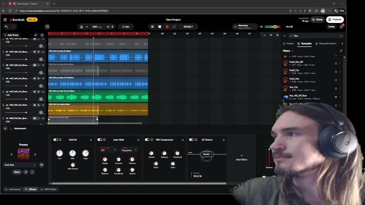365x205 pixels.
Task: Close the sound library panel
Action: 284,36
